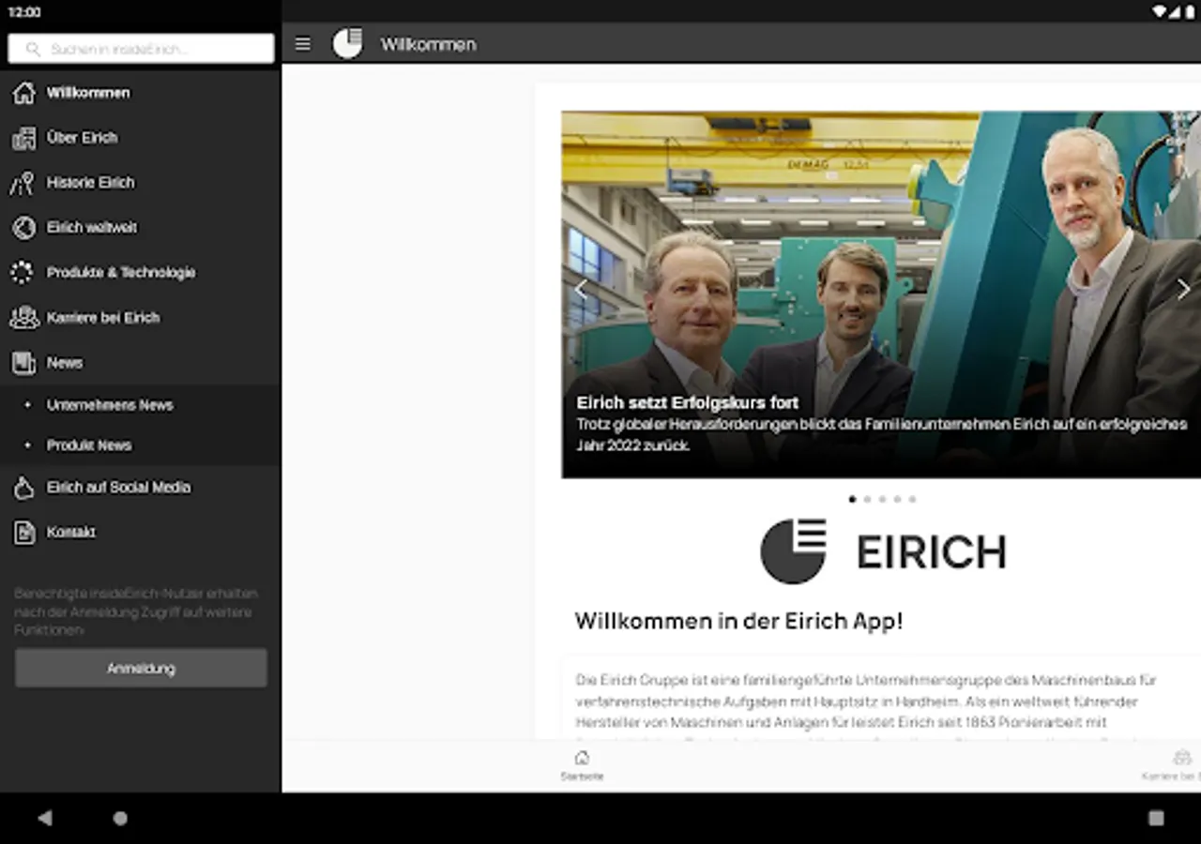
Task: Click the Karriere bei Eirich people icon
Action: click(x=23, y=318)
